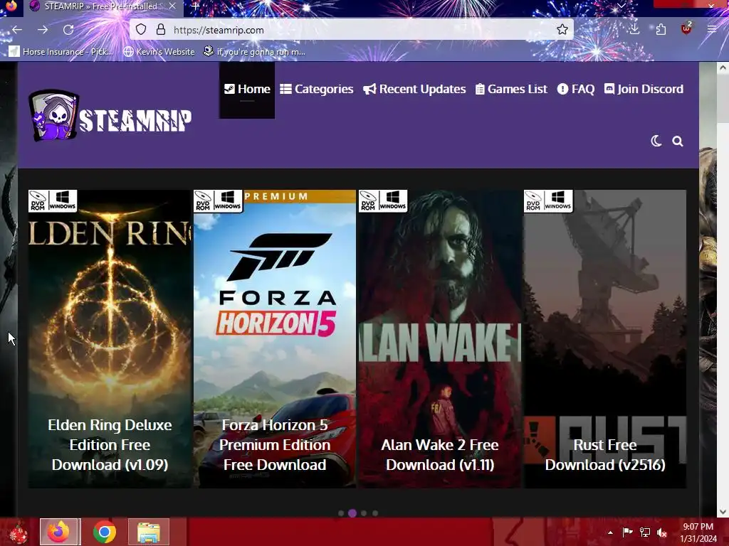Show hidden system tray icons
The width and height of the screenshot is (729, 546).
tap(610, 532)
